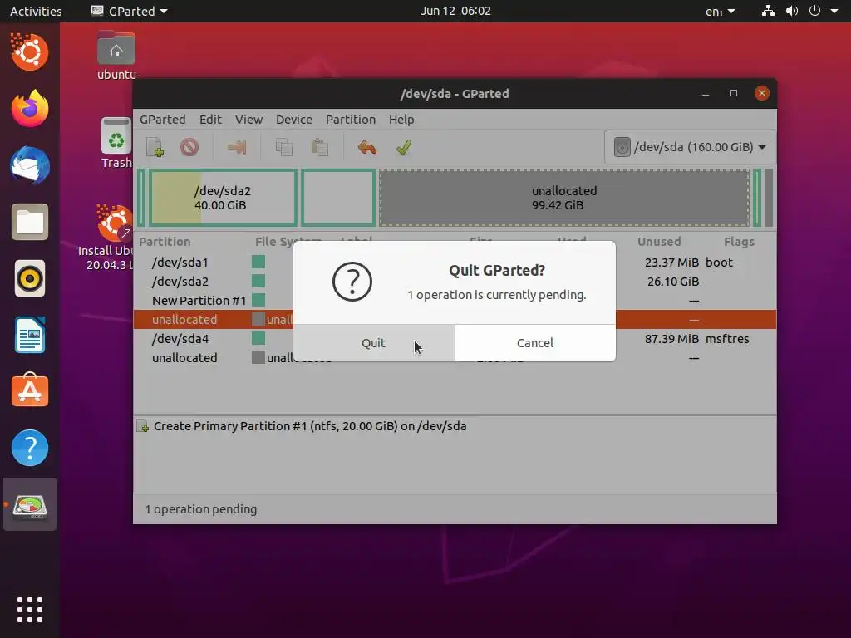Click the Partition column header
This screenshot has height=638, width=851.
point(165,242)
